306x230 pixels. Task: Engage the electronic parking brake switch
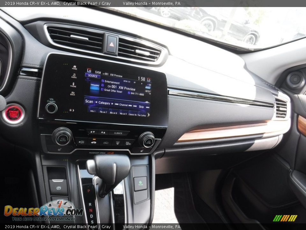[58, 188]
